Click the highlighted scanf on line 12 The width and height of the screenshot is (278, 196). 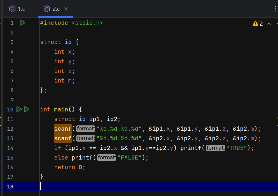click(63, 129)
